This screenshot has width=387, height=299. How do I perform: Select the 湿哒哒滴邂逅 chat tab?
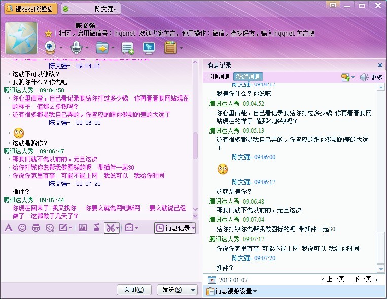[31, 9]
